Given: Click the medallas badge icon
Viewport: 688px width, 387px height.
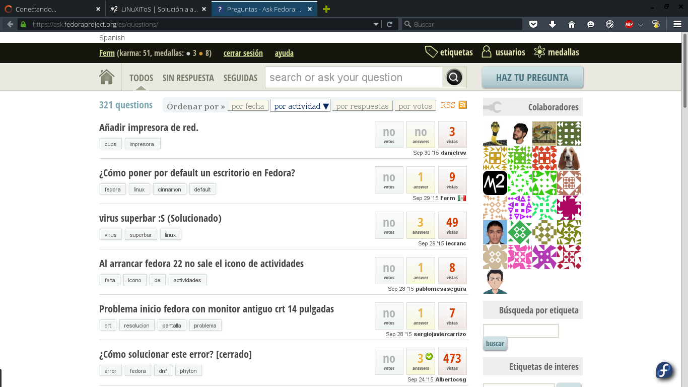Looking at the screenshot, I should [x=539, y=52].
